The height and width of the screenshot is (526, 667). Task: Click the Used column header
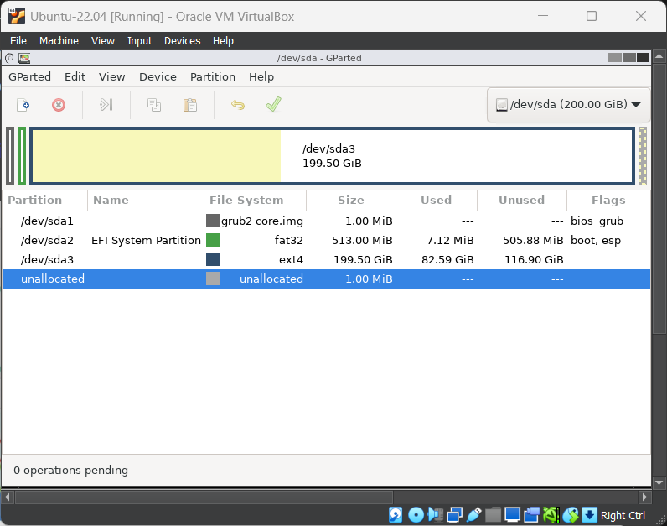point(437,201)
